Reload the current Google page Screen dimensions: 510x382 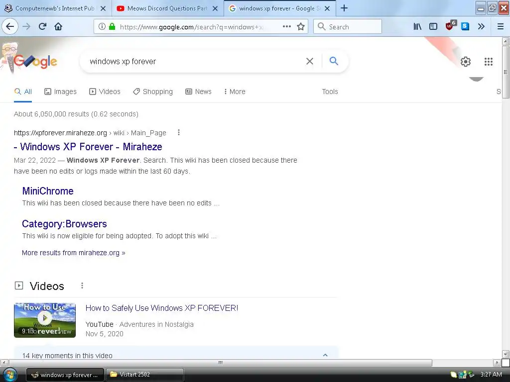click(x=42, y=26)
